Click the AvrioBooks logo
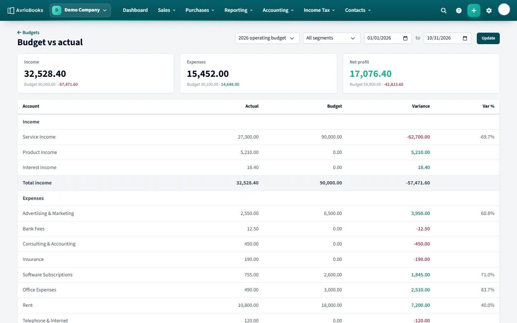The image size is (517, 323). click(25, 10)
